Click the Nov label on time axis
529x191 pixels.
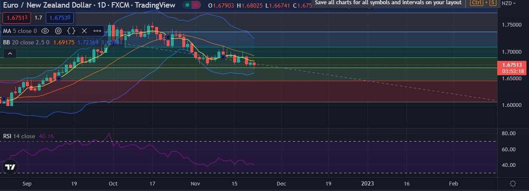(195, 183)
